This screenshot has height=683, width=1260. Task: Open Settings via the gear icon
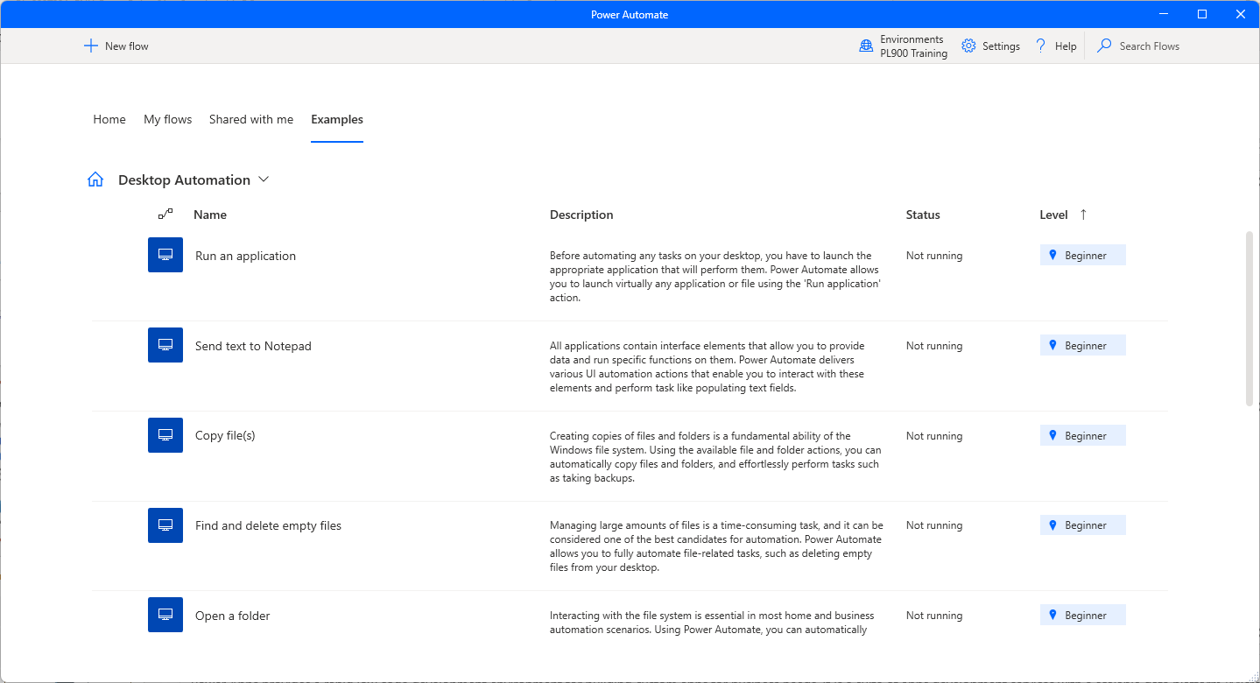(x=968, y=46)
